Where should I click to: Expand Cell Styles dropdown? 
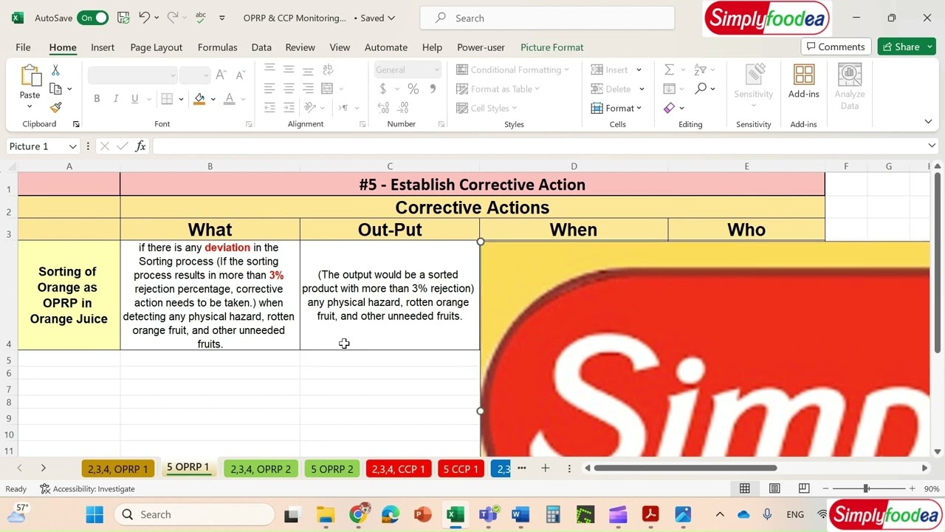[x=514, y=109]
